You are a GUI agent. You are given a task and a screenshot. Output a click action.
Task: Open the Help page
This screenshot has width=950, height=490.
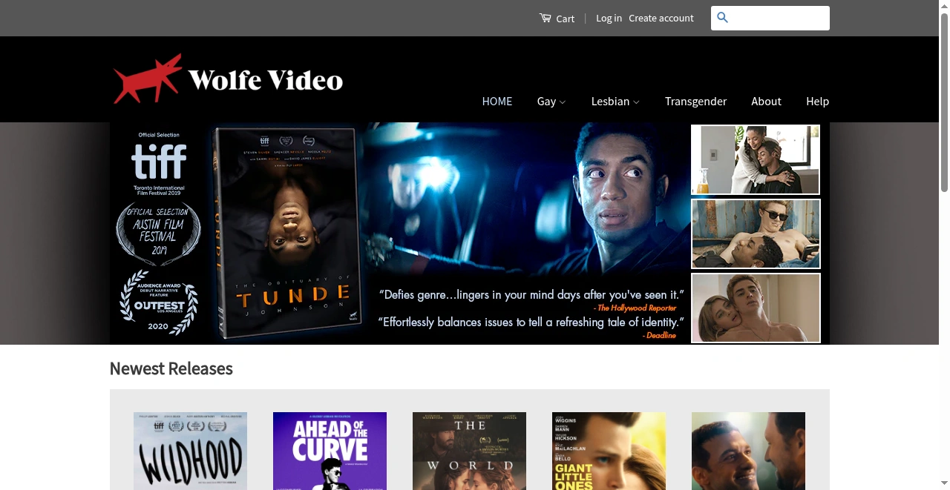point(817,102)
